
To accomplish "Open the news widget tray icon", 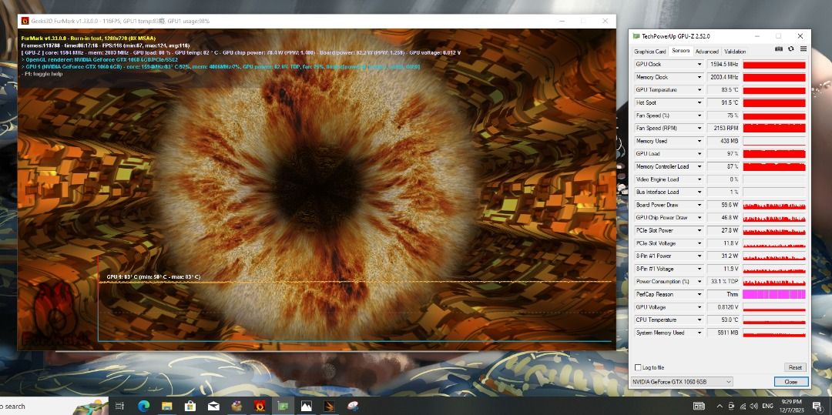I will coord(699,406).
